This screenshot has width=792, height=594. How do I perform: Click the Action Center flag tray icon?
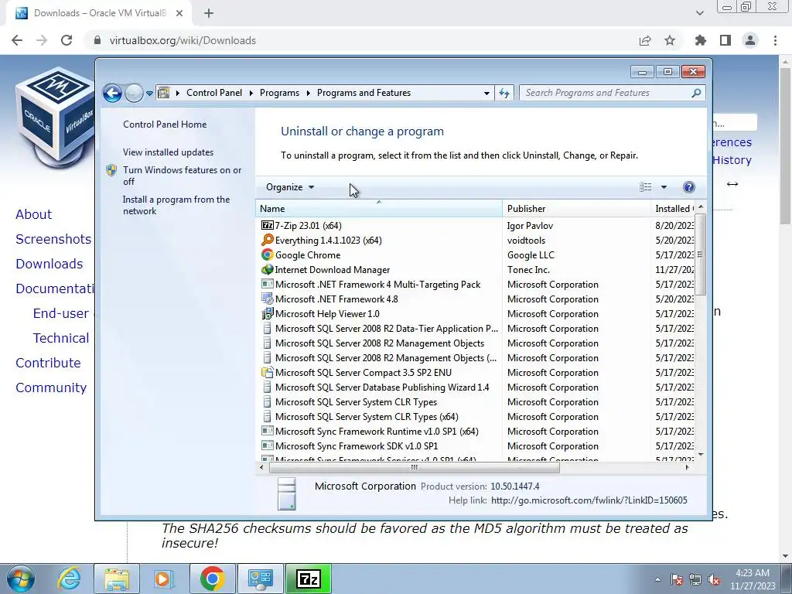(677, 579)
